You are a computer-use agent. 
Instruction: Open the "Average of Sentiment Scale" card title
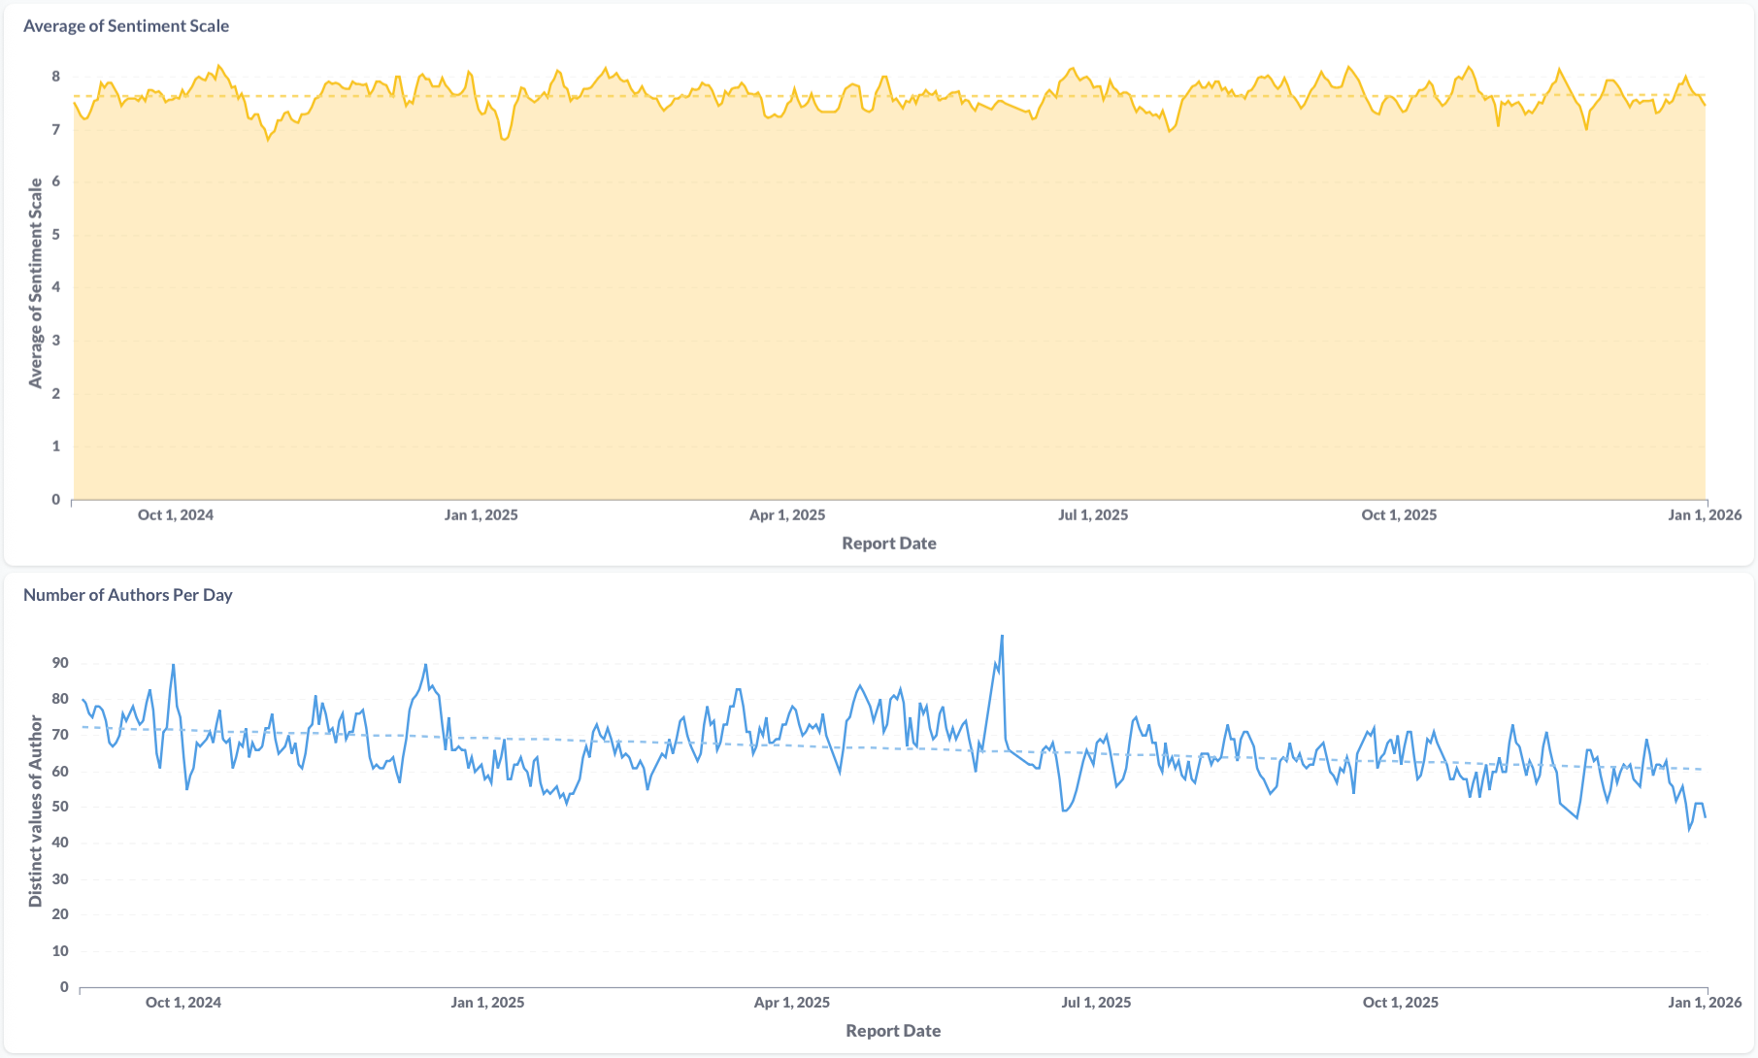[x=126, y=26]
